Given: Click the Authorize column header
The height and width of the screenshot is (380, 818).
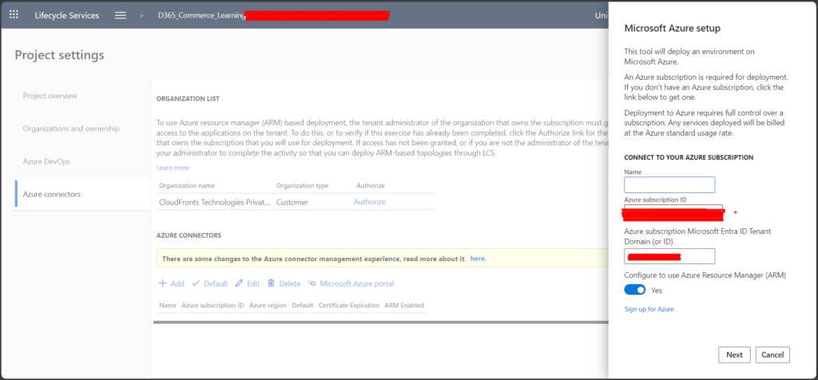Looking at the screenshot, I should click(371, 185).
